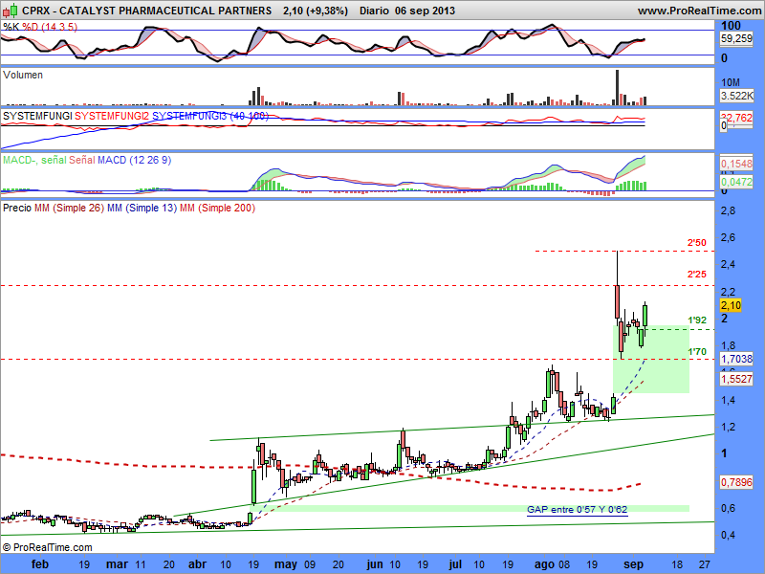Select the CPRX - CATALYST PHARMACEUTICAL PARTNERS title

(147, 11)
